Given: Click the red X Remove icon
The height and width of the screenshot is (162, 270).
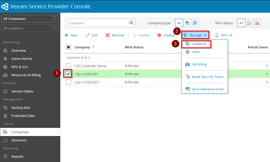Looking at the screenshot, I should (x=108, y=35).
